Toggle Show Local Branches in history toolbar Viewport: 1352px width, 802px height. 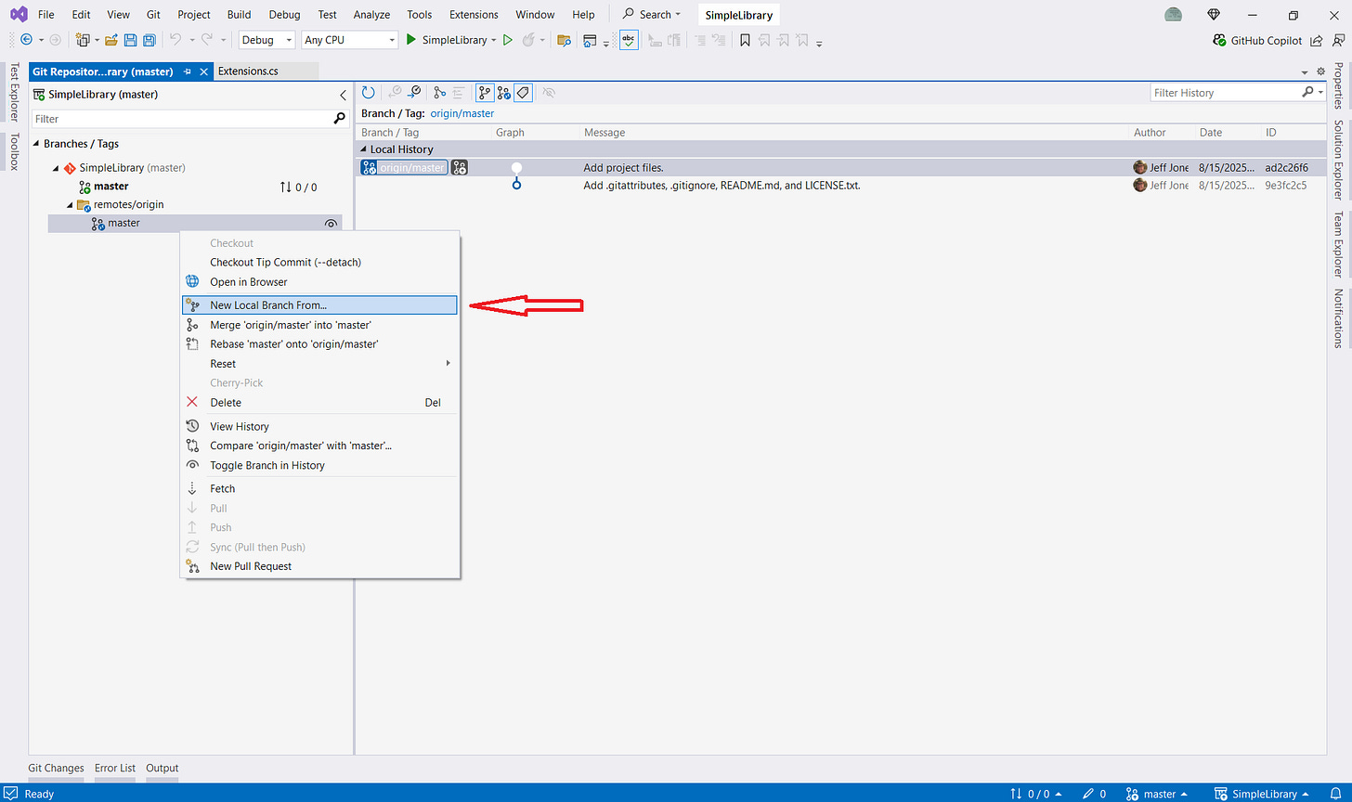(x=485, y=93)
